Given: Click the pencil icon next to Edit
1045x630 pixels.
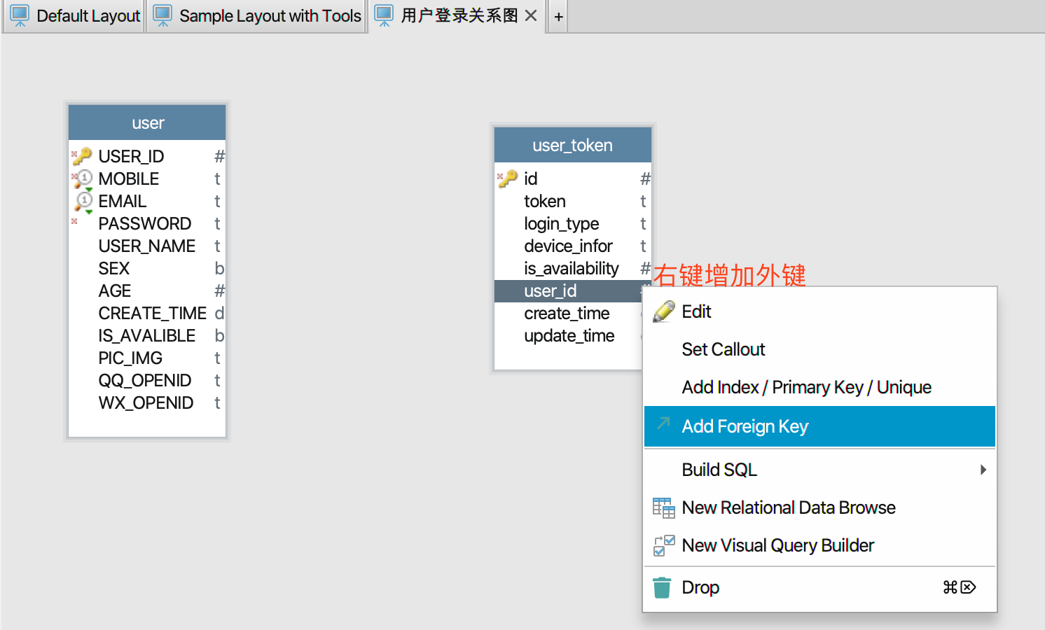Looking at the screenshot, I should click(x=663, y=311).
